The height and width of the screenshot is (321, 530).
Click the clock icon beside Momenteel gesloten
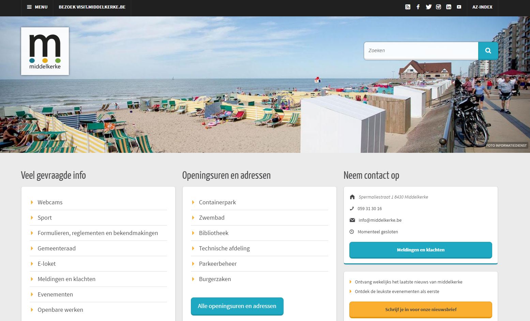click(352, 232)
